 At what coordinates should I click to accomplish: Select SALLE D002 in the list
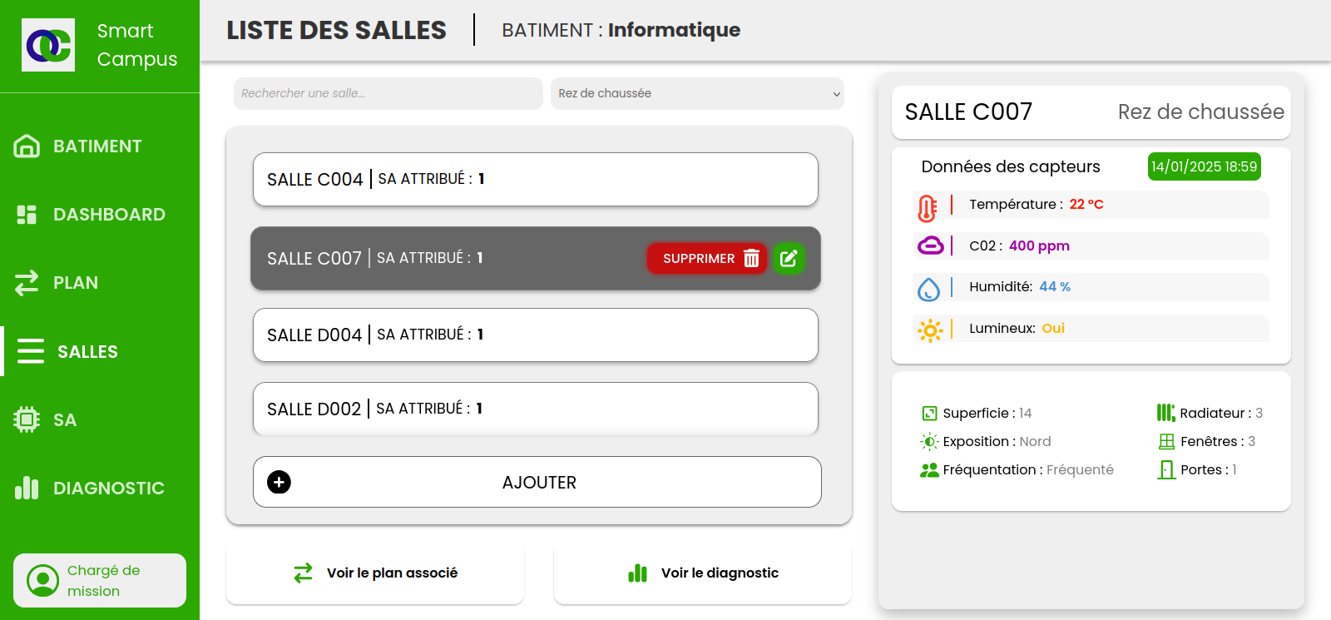[x=536, y=409]
